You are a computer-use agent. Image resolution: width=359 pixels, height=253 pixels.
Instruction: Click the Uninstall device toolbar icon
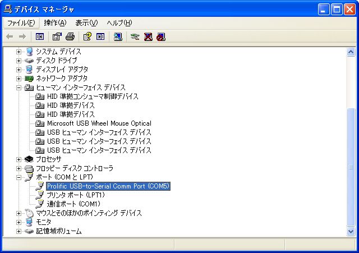pyautogui.click(x=148, y=36)
